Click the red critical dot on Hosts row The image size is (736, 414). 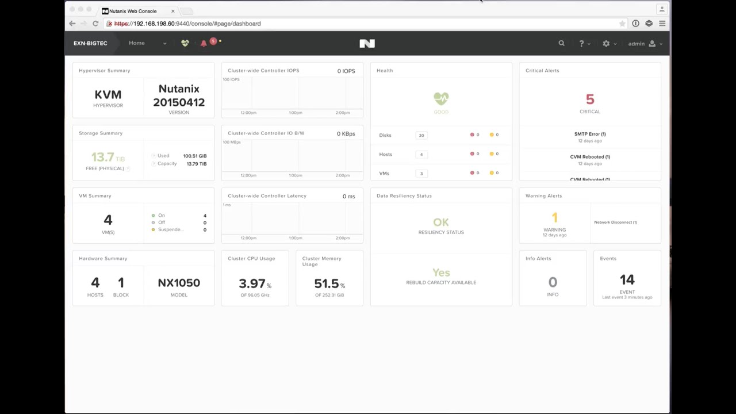tap(472, 154)
